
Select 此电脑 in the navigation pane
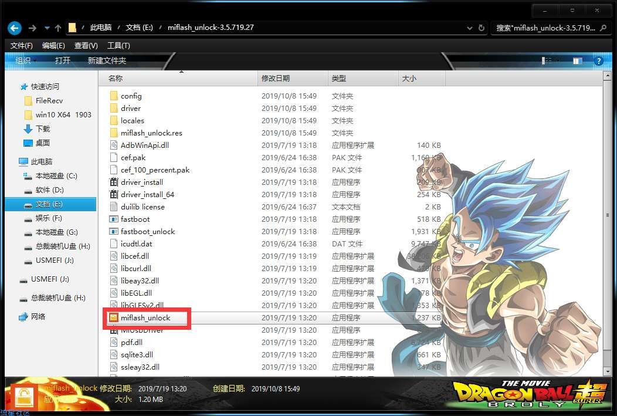point(41,162)
